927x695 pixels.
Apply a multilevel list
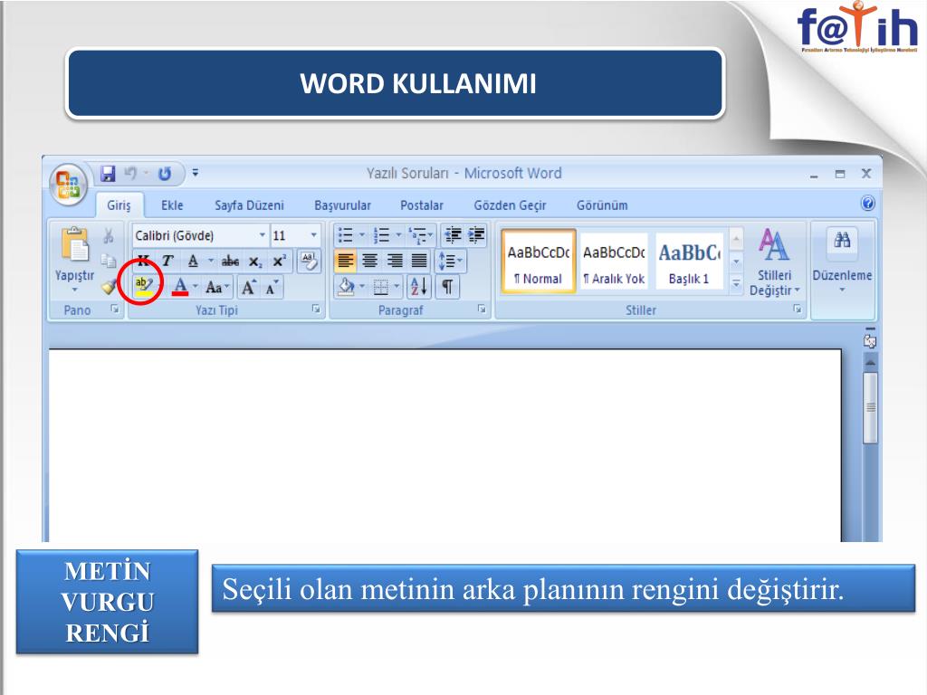click(418, 235)
